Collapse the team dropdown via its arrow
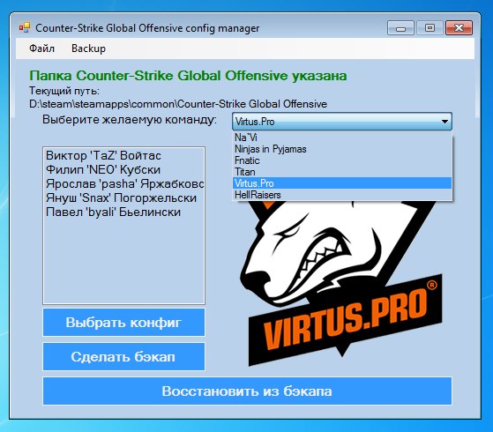The height and width of the screenshot is (432, 493). 444,122
